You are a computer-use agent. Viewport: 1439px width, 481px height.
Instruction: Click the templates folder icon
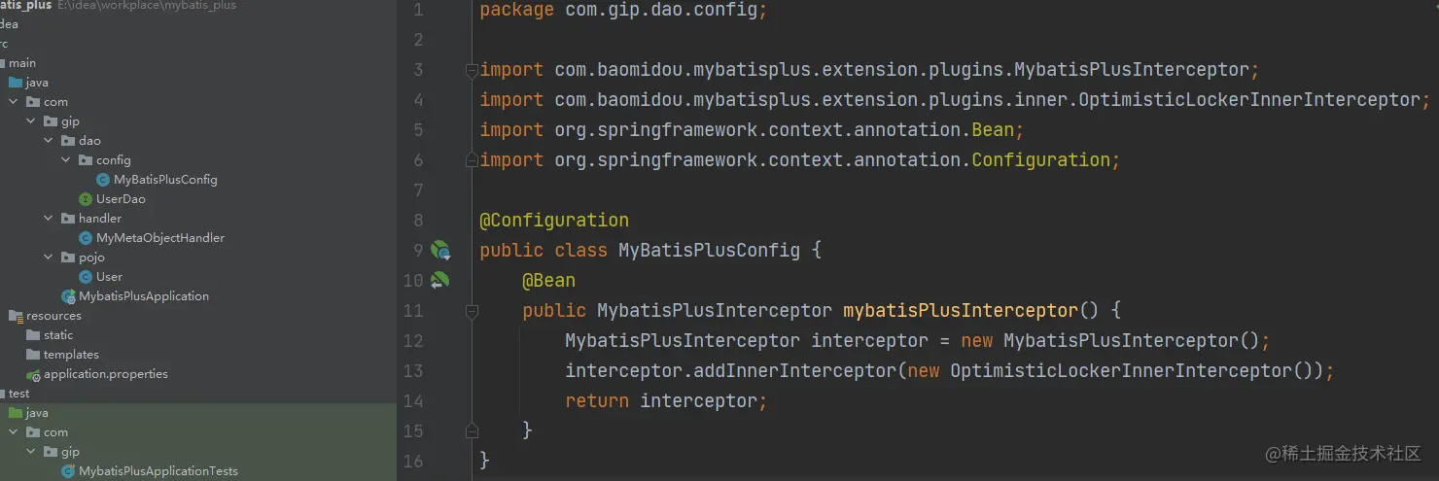point(33,355)
